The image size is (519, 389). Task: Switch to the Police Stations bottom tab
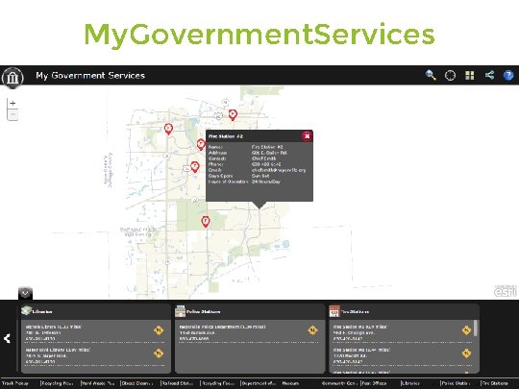click(x=456, y=383)
